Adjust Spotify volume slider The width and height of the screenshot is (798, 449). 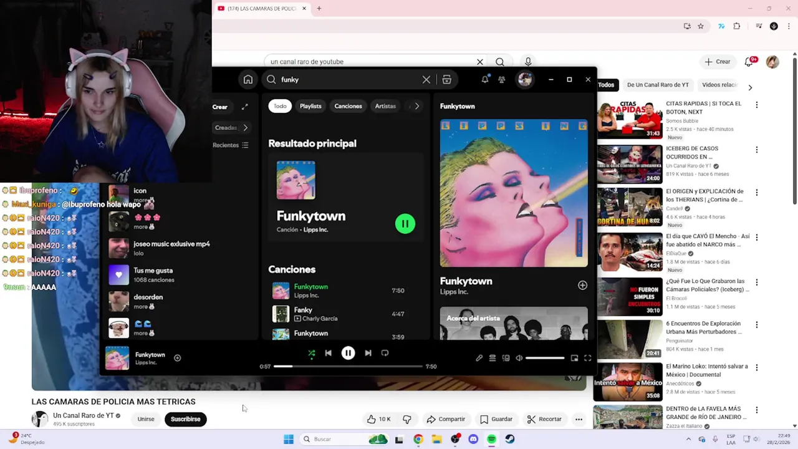pos(545,358)
